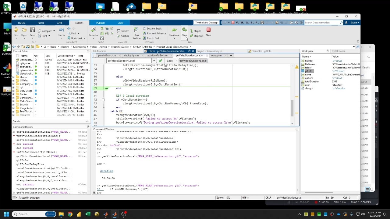Click the up-one-folder icon in address bar
The image size is (390, 219).
(23, 47)
